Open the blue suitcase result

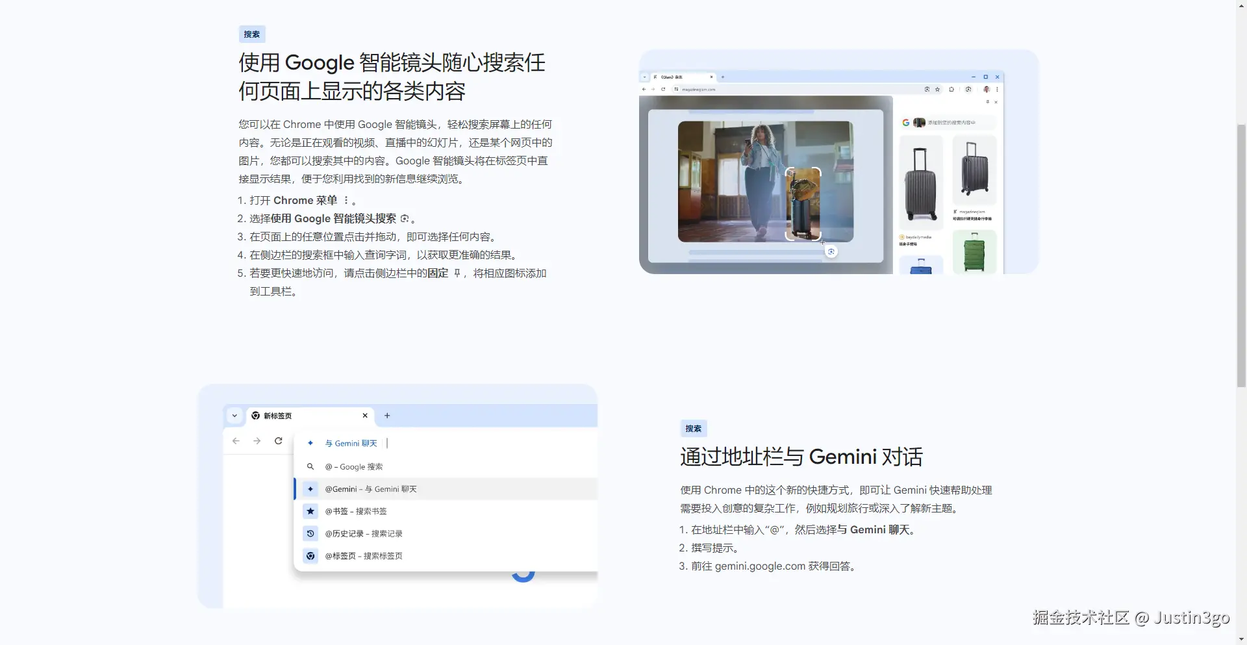(x=920, y=265)
